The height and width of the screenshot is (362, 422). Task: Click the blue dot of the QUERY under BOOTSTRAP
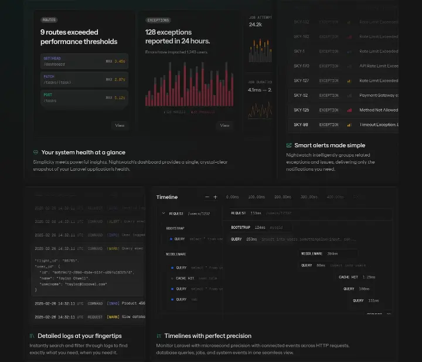pyautogui.click(x=171, y=239)
